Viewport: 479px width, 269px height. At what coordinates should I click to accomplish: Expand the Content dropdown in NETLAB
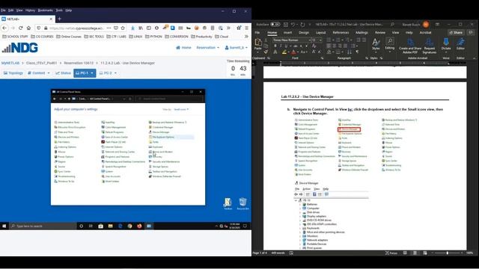(x=38, y=73)
